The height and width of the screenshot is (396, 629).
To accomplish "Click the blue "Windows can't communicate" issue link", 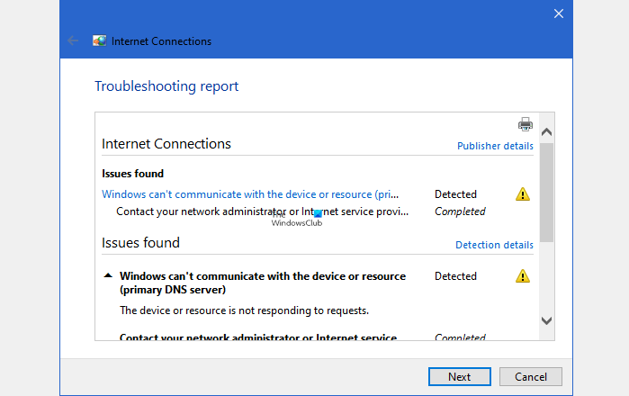I will click(250, 194).
